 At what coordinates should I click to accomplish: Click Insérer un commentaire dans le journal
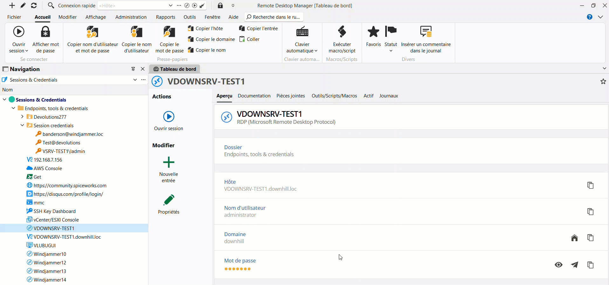[x=426, y=40]
